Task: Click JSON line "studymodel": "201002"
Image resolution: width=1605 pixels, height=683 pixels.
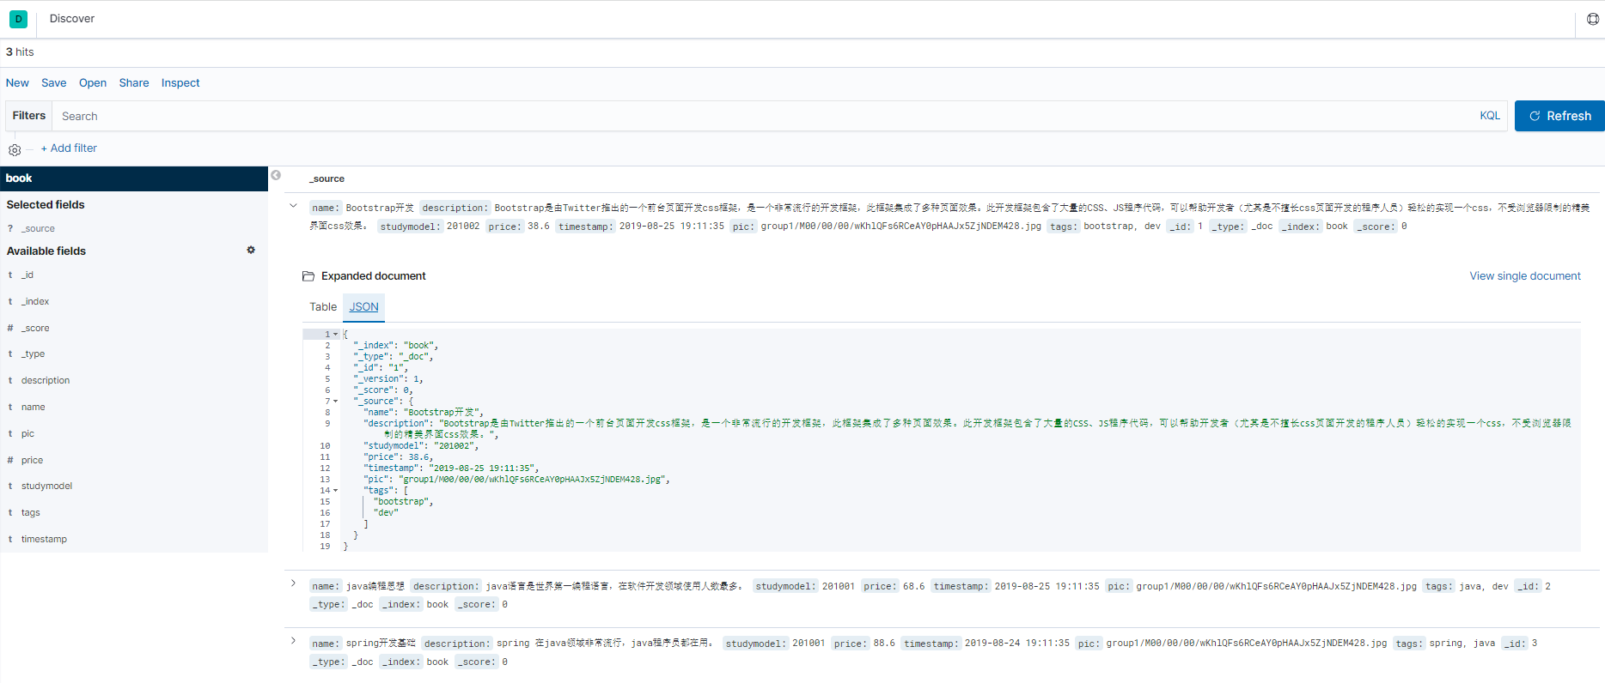Action: [421, 446]
